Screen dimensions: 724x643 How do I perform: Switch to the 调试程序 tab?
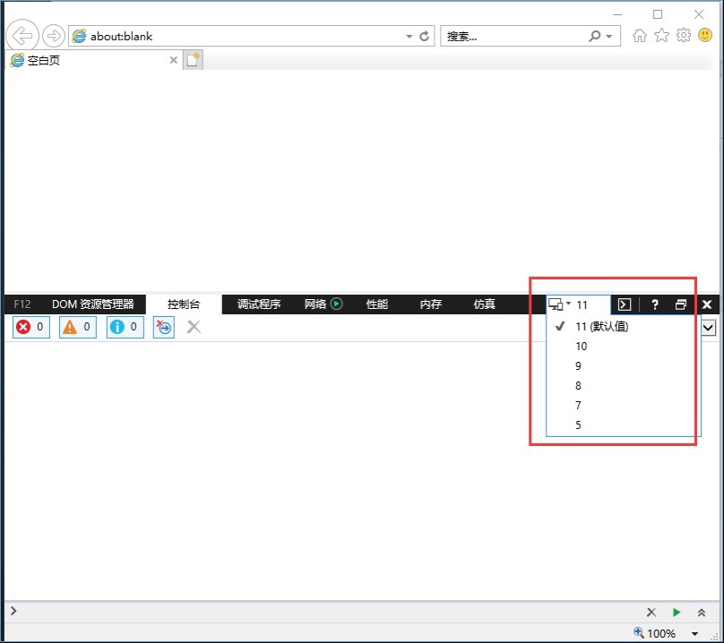[259, 304]
